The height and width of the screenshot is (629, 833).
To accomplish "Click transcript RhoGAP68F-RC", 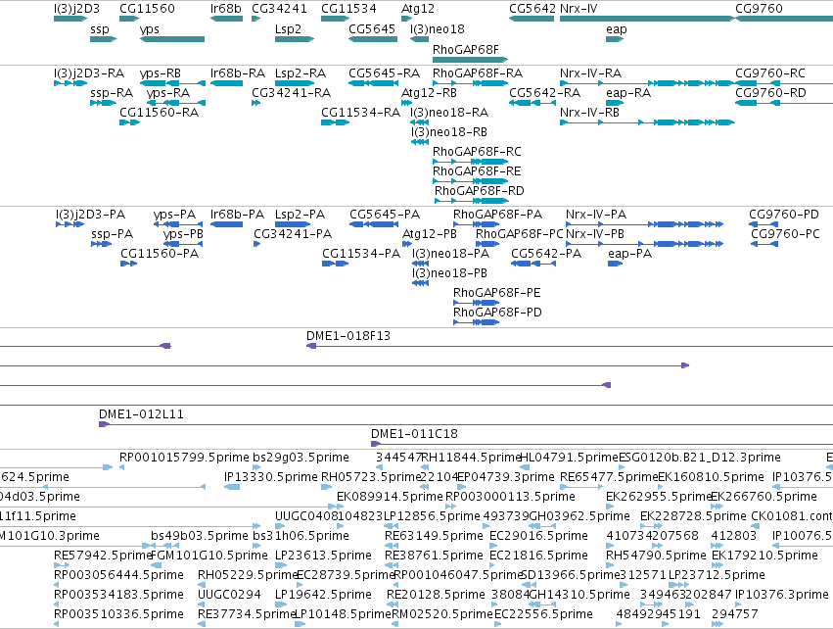I will click(477, 152).
